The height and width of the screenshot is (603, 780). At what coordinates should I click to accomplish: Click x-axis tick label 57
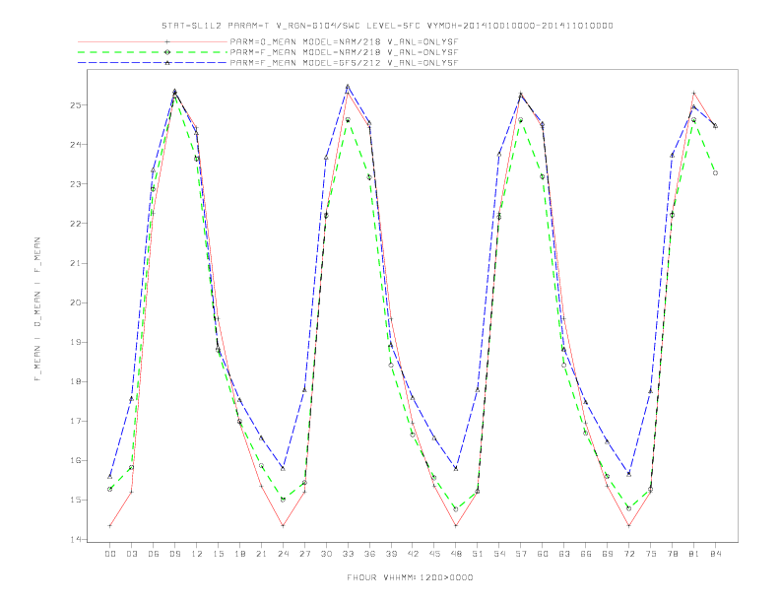coord(521,554)
